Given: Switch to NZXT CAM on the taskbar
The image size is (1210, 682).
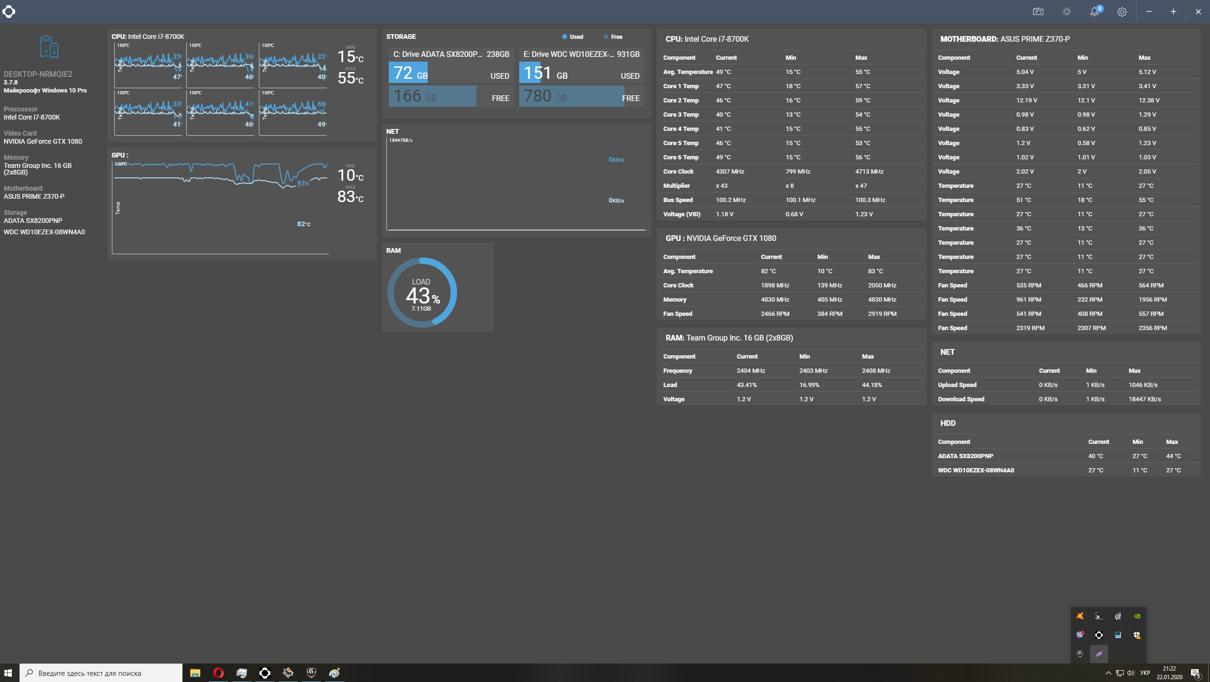Looking at the screenshot, I should click(x=265, y=673).
